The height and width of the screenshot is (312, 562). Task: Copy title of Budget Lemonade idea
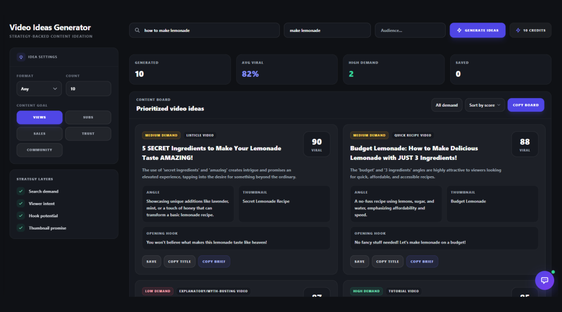pos(387,261)
